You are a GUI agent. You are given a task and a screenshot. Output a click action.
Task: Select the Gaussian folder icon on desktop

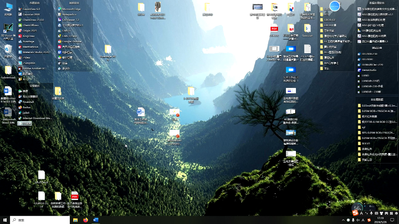pos(307,30)
